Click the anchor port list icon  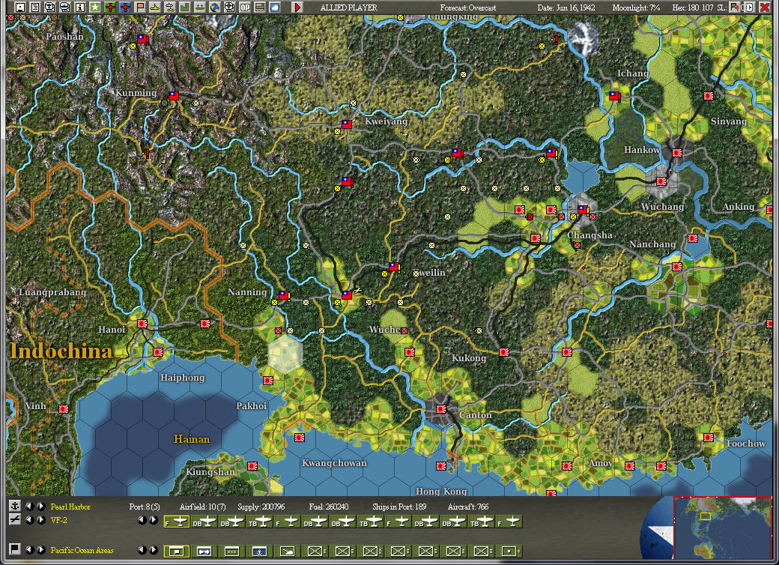(15, 507)
